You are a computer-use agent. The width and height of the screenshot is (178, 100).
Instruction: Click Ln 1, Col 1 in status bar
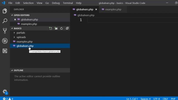[132, 99]
